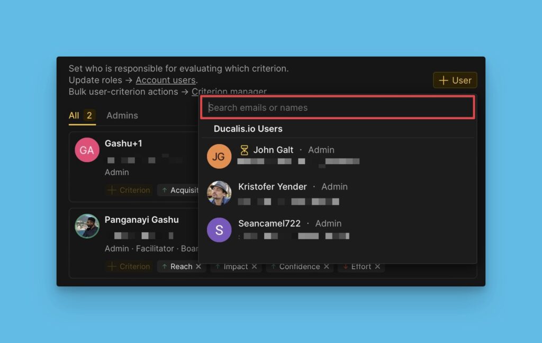Add a criterion for Panganayi Gashu
Screen dimensions: 542x343
coord(129,267)
